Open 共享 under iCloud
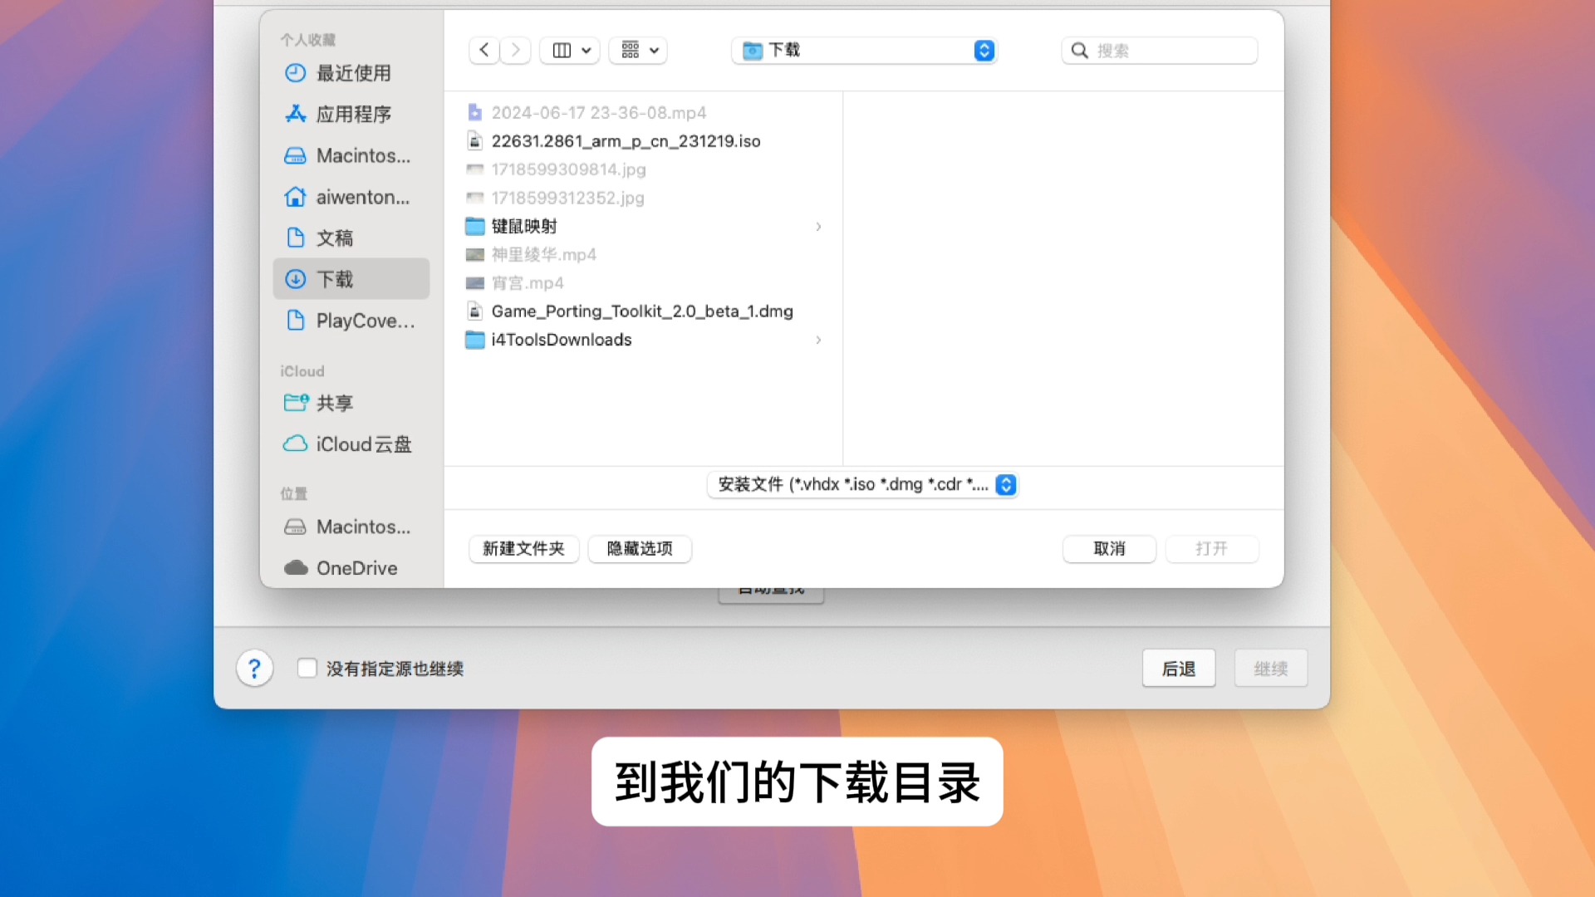The height and width of the screenshot is (897, 1595). click(x=351, y=403)
